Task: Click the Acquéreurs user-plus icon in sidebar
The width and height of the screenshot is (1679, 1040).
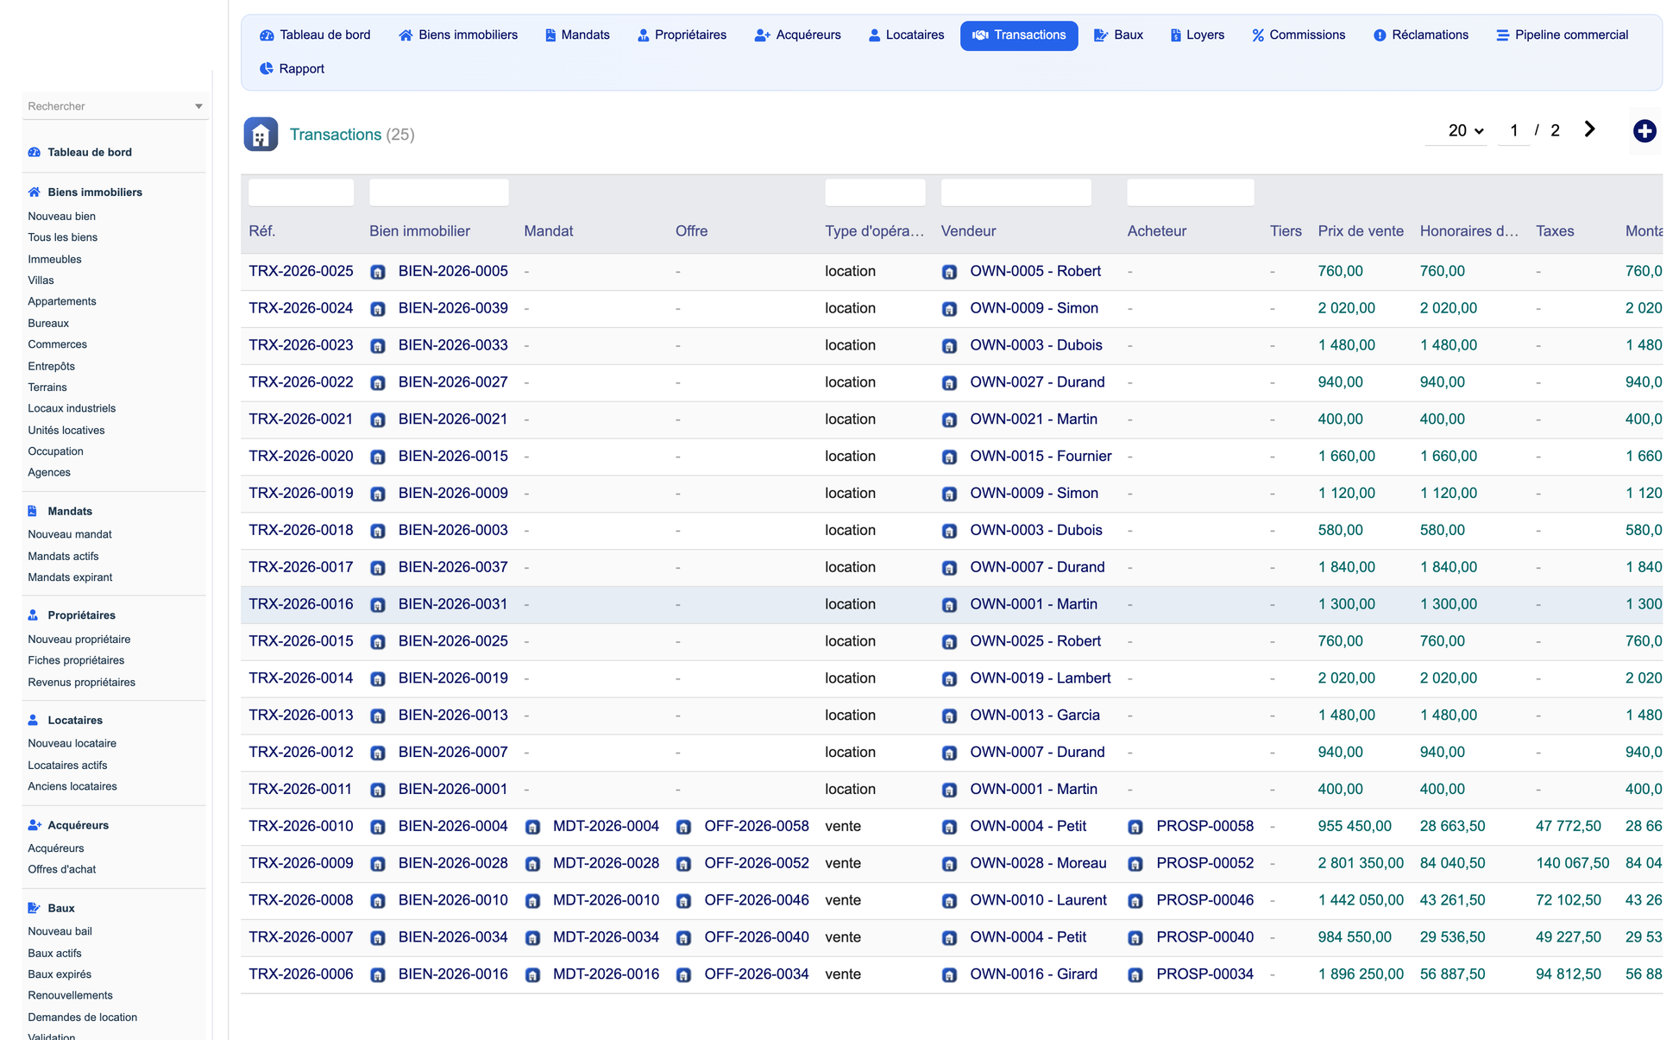Action: coord(35,825)
